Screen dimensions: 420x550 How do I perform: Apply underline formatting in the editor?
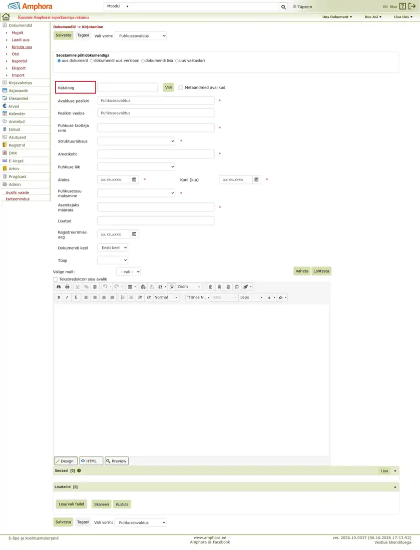[x=76, y=297]
